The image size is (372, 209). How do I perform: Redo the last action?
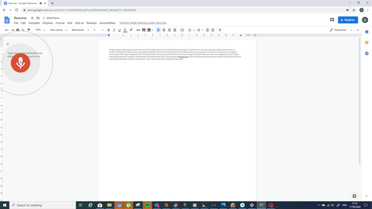(x=12, y=30)
